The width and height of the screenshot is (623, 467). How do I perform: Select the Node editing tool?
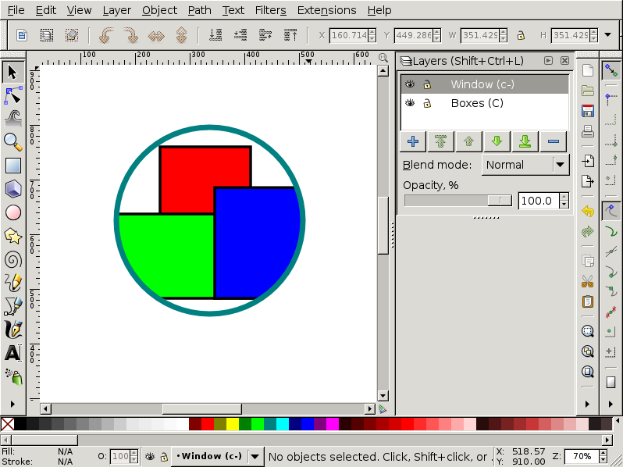(12, 95)
